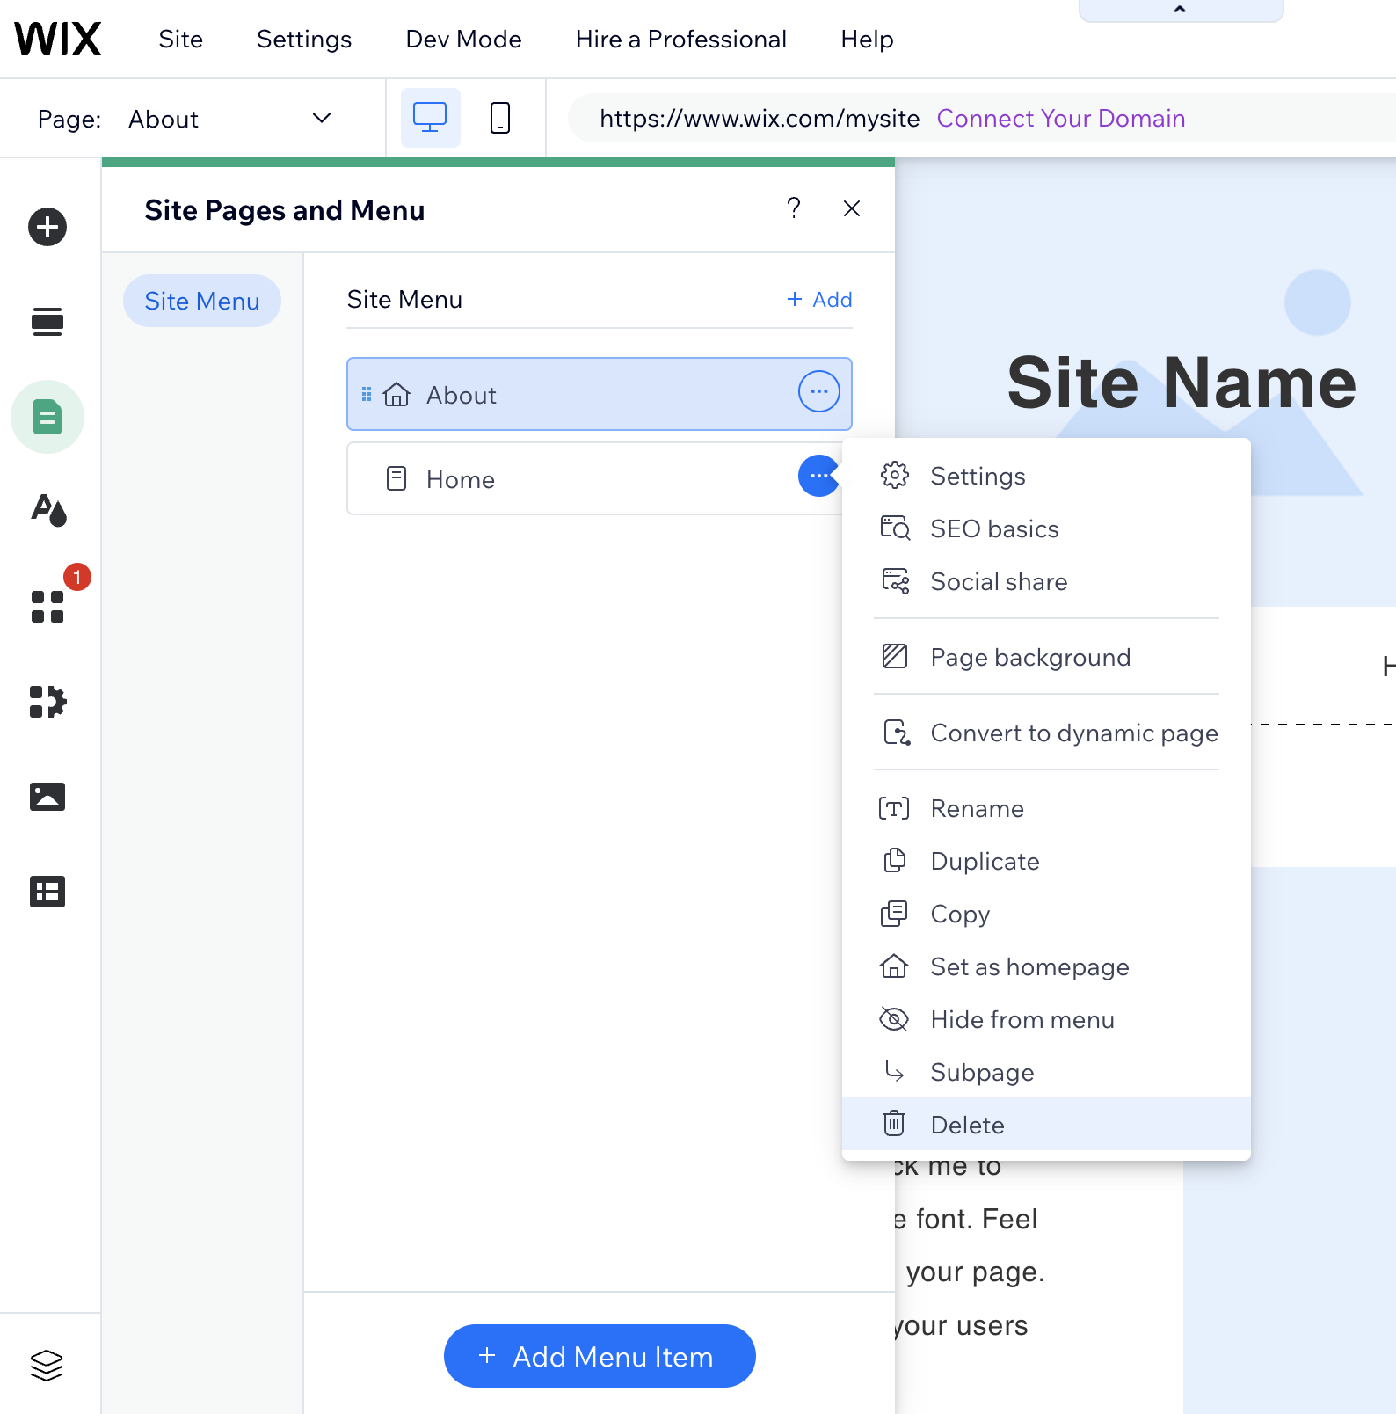
Task: Open the CMS table icon
Action: click(x=47, y=892)
